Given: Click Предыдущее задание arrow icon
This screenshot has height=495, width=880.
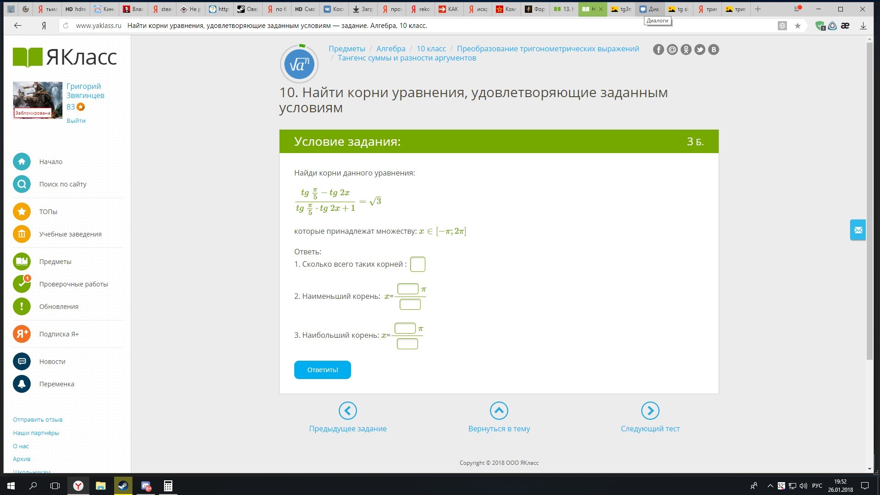Looking at the screenshot, I should (x=347, y=411).
